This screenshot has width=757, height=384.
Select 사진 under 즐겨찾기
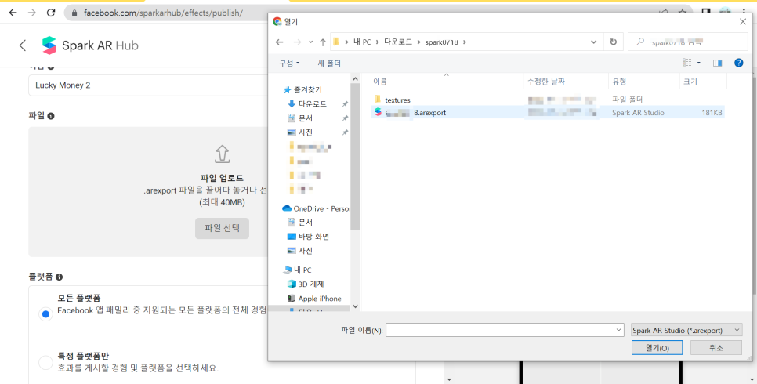click(306, 132)
